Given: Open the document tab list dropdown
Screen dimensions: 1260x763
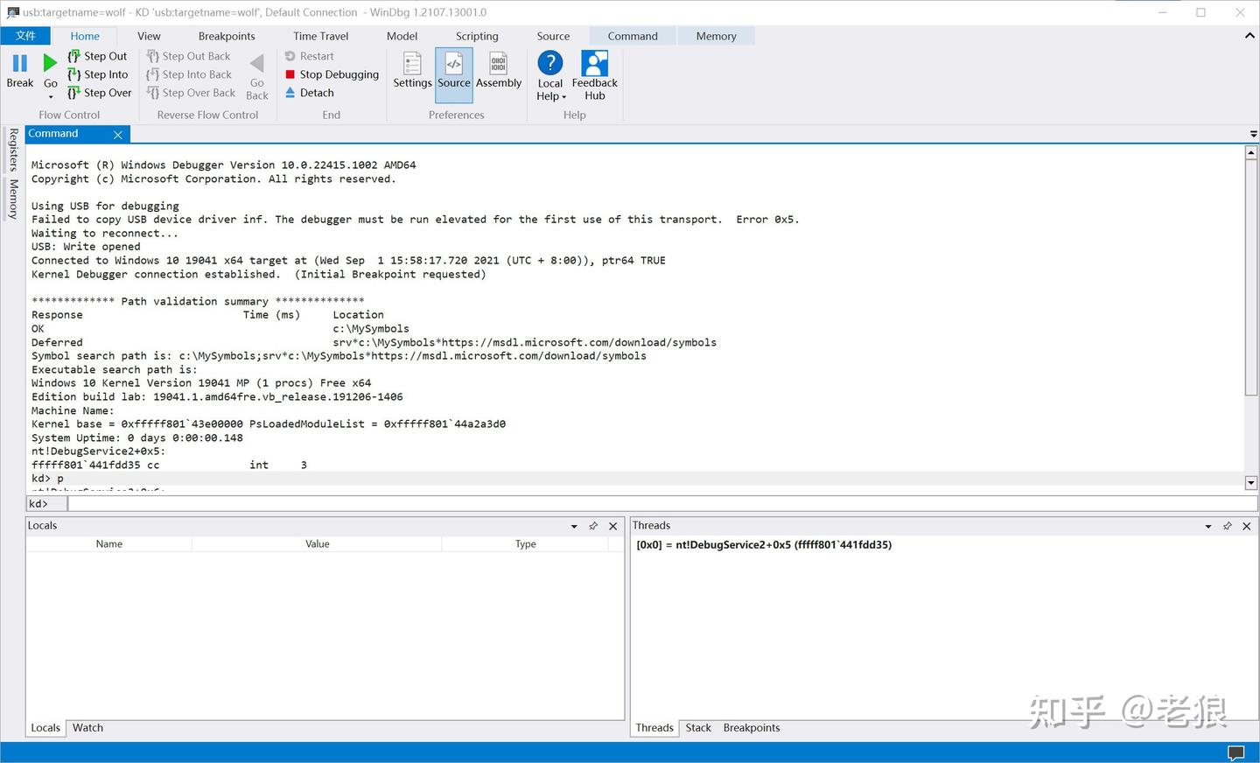Looking at the screenshot, I should [x=1253, y=134].
